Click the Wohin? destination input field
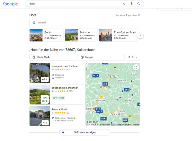This screenshot has width=192, height=141. click(85, 22)
